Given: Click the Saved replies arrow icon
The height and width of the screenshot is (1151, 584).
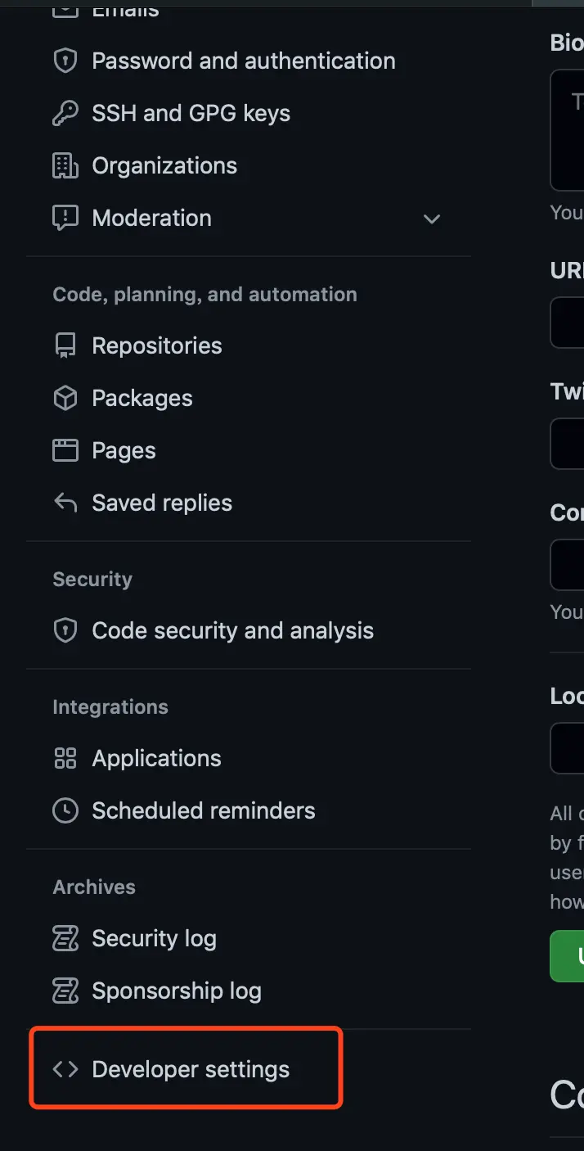Looking at the screenshot, I should point(65,503).
